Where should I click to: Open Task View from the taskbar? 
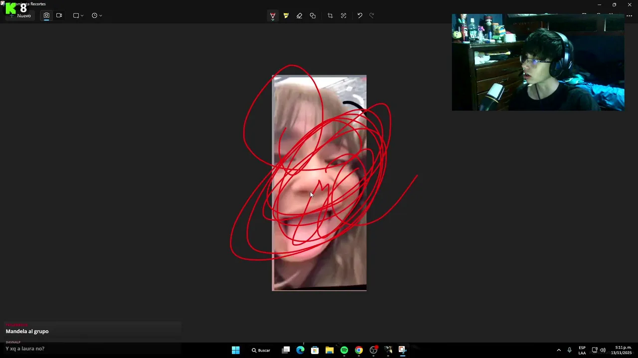tap(286, 350)
